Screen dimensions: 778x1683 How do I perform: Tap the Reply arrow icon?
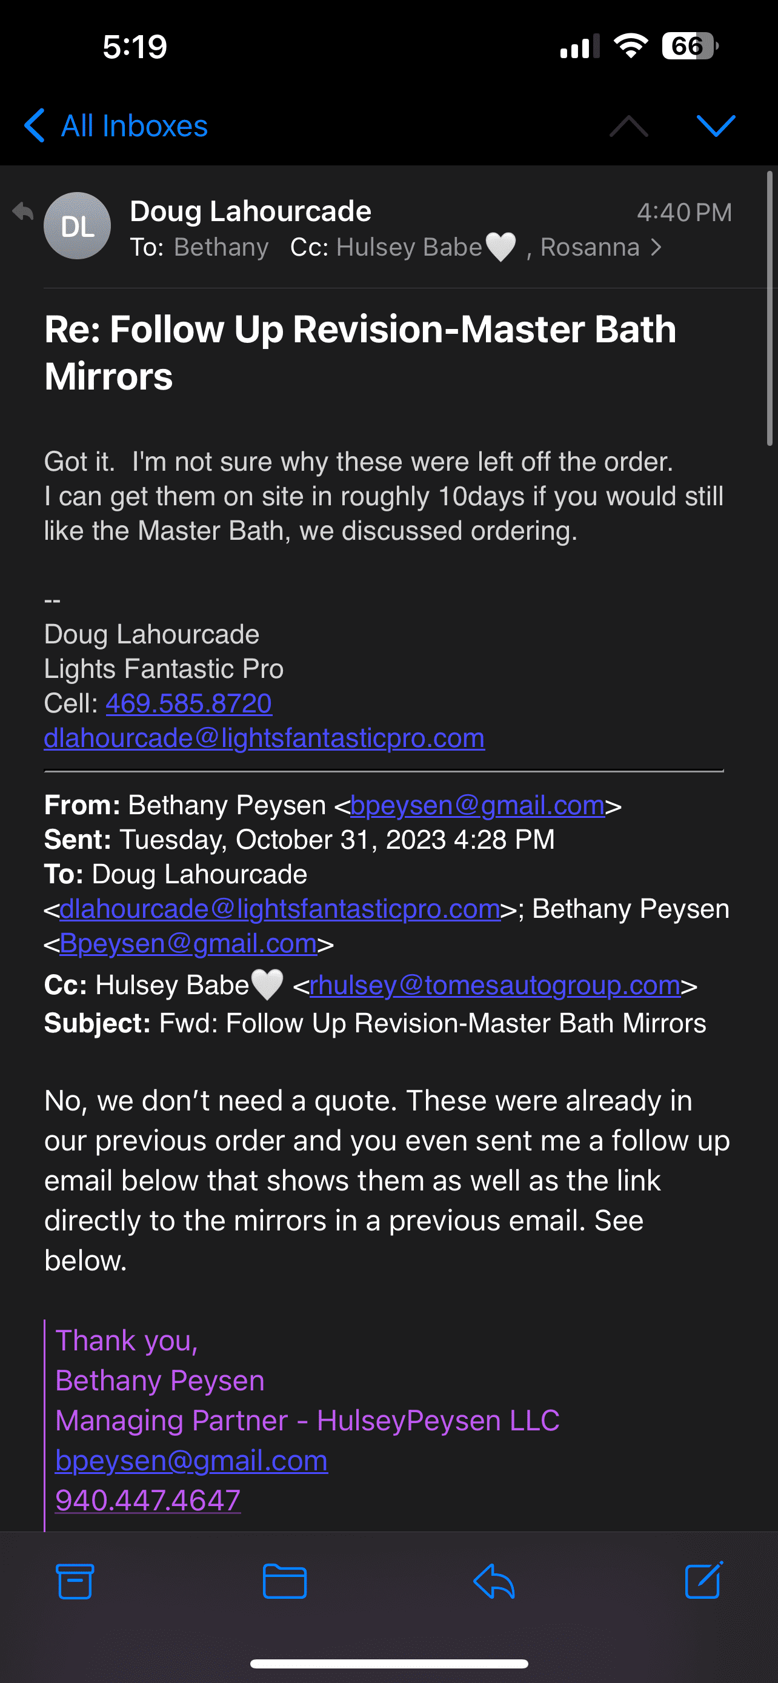click(494, 1582)
